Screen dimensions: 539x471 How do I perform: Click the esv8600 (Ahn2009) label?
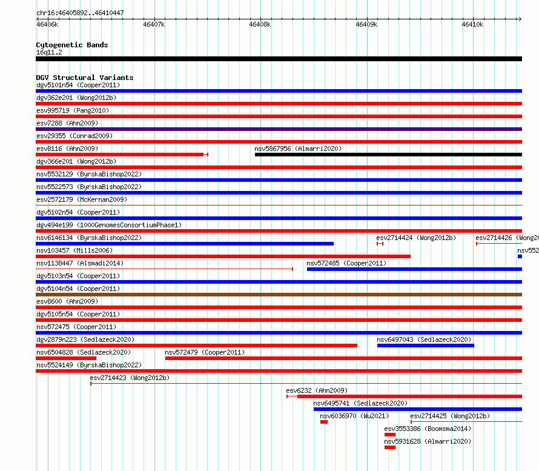tap(67, 301)
